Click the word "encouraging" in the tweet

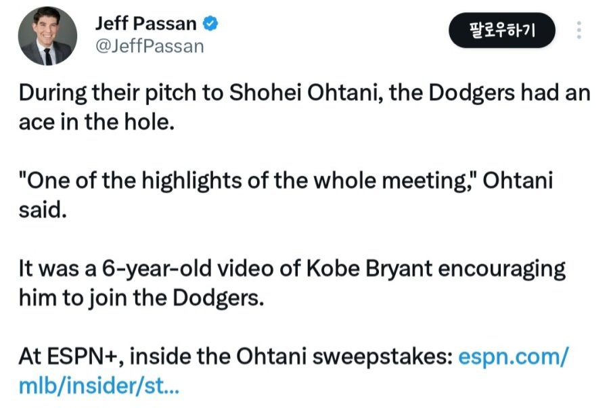pos(502,269)
